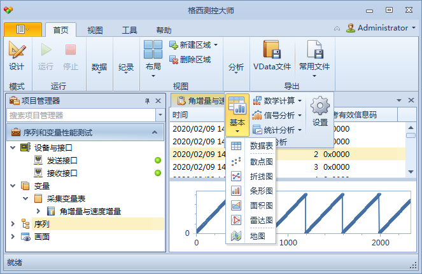The image size is (422, 274).
Task: Click the Signal Analysis (信号分析) icon
Action: [257, 115]
